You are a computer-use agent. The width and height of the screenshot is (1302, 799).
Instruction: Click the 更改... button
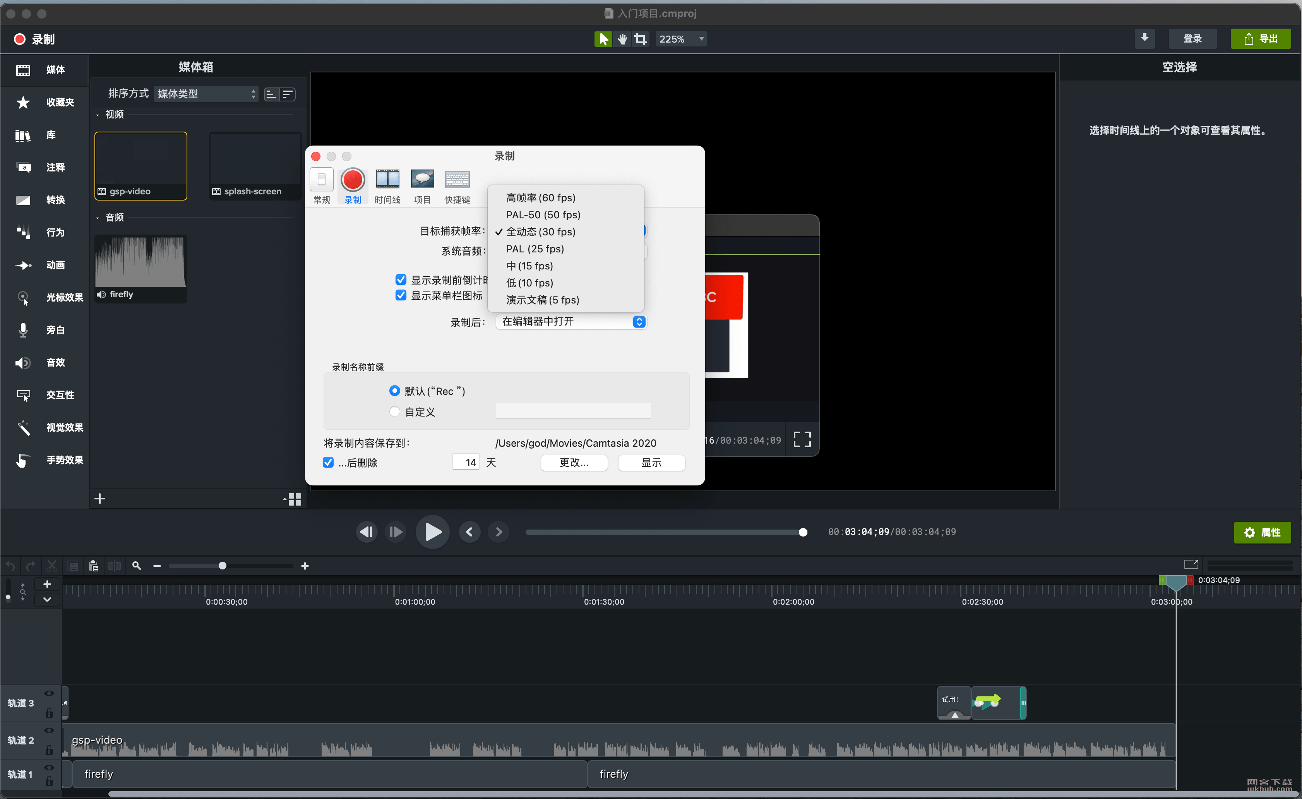click(574, 462)
